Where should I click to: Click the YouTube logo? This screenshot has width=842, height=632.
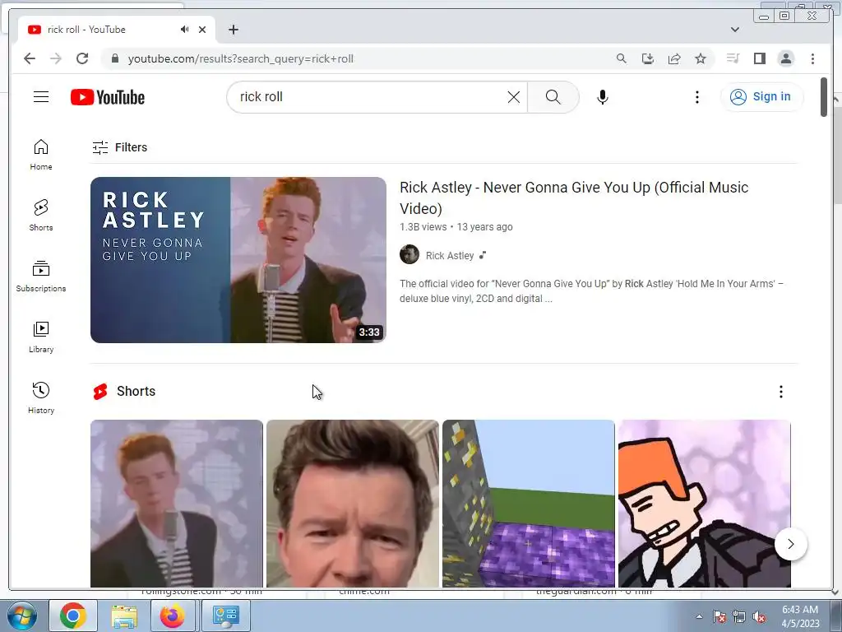(108, 97)
